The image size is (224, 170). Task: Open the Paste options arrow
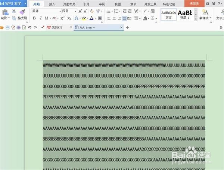pos(9,18)
